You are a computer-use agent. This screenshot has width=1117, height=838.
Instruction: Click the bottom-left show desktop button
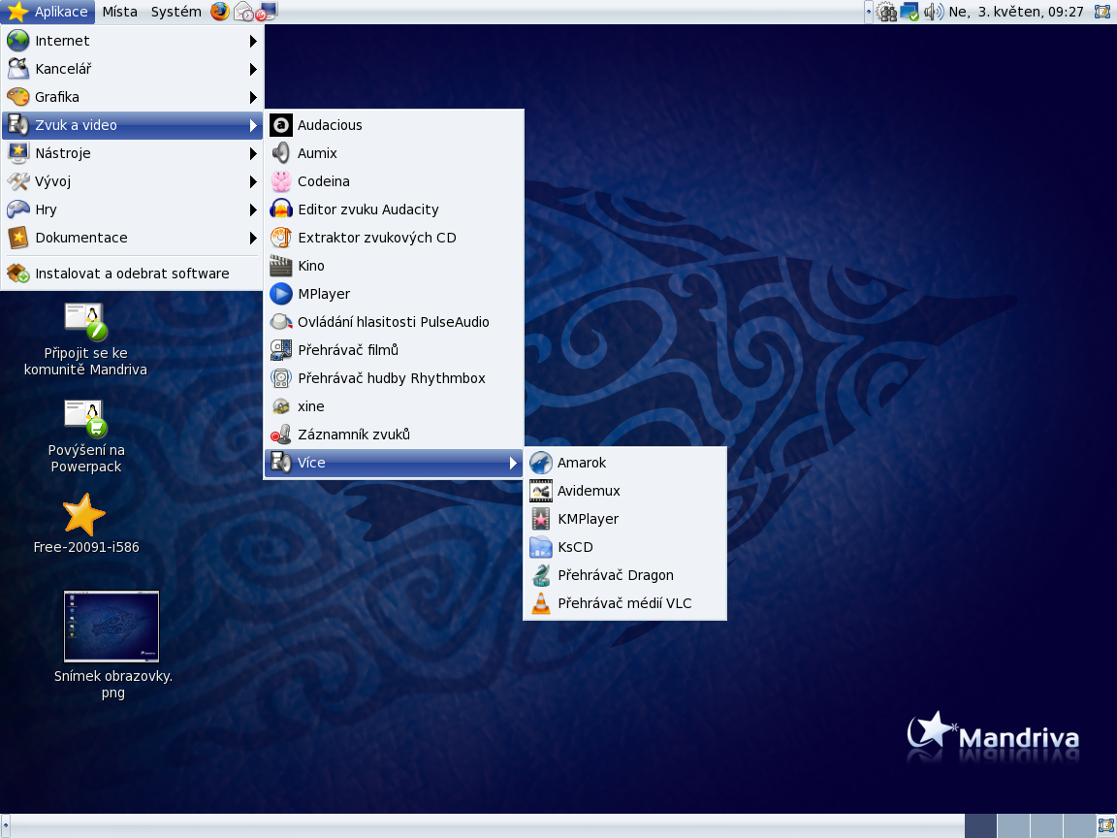[6, 826]
